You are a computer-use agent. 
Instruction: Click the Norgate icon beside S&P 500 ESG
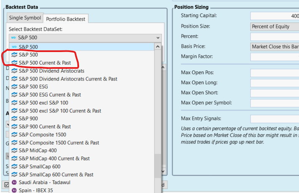[x=14, y=87]
